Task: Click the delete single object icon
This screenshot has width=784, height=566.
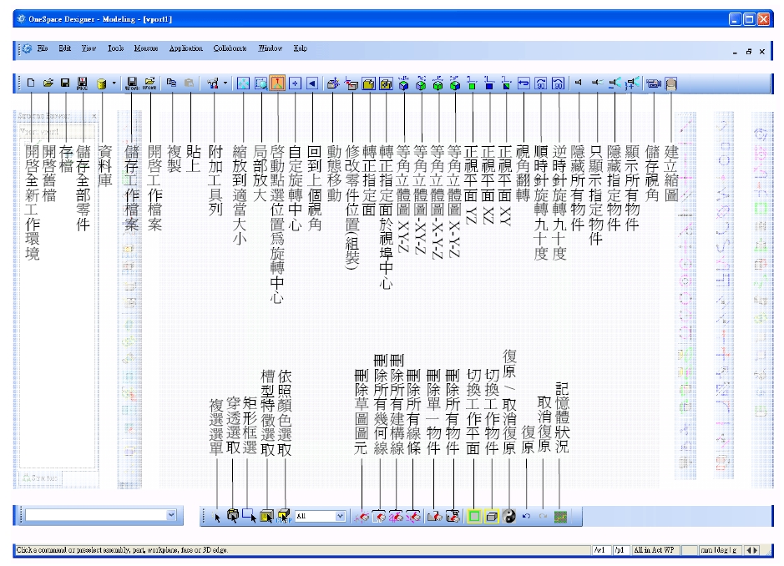Action: tap(434, 517)
